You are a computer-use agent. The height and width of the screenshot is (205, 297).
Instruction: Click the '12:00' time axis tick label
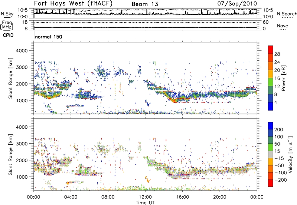[x=145, y=197]
